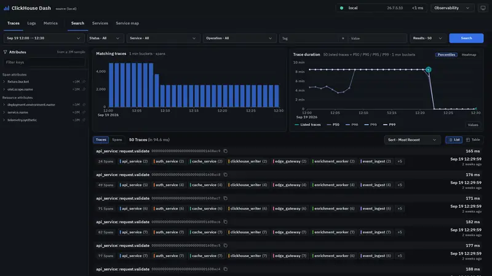Image resolution: width=492 pixels, height=276 pixels.
Task: Open the Sort - Most Recent dropdown
Action: click(412, 140)
